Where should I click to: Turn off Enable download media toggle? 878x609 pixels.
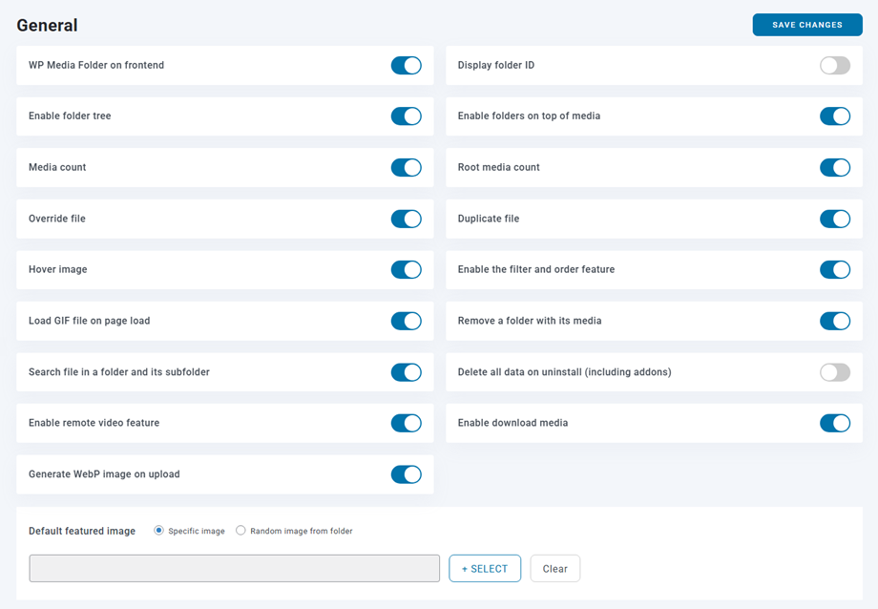pyautogui.click(x=834, y=423)
